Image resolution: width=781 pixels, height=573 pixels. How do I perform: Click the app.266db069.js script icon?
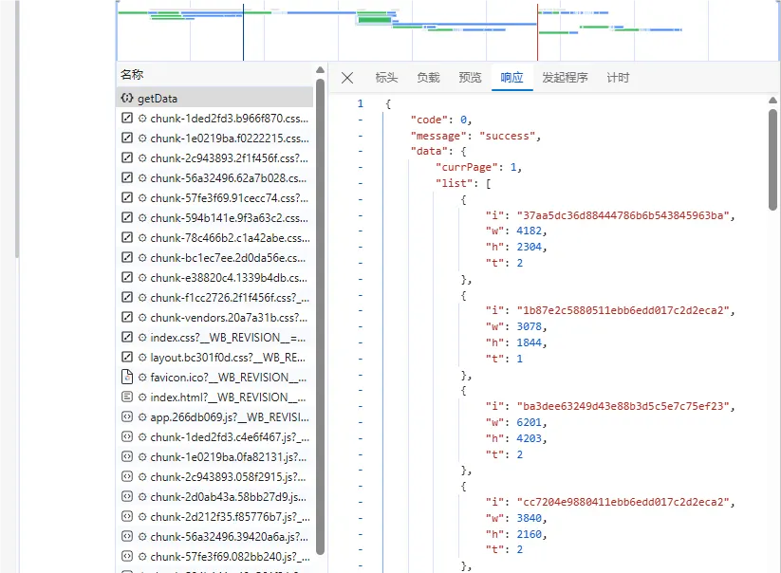click(127, 416)
